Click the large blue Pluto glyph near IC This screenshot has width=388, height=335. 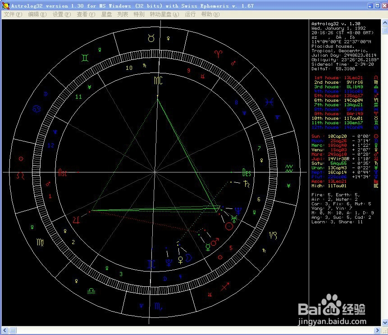[x=169, y=263]
